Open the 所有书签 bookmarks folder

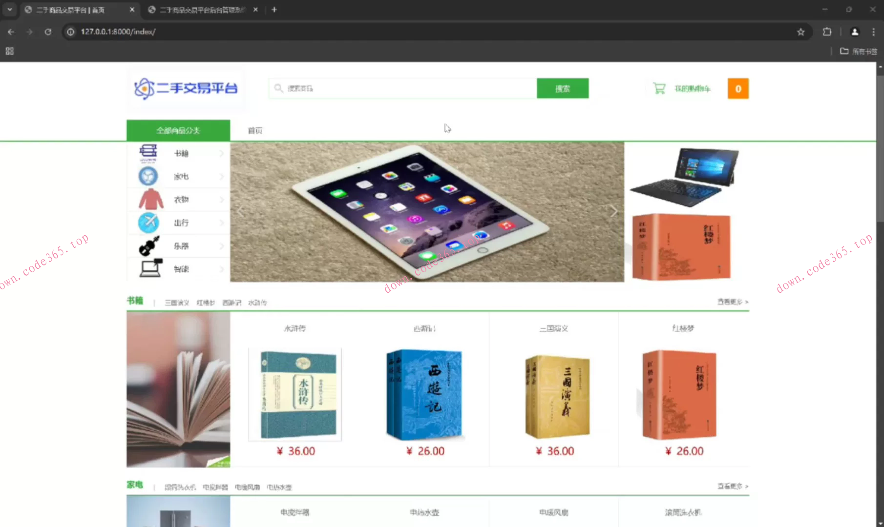[859, 51]
